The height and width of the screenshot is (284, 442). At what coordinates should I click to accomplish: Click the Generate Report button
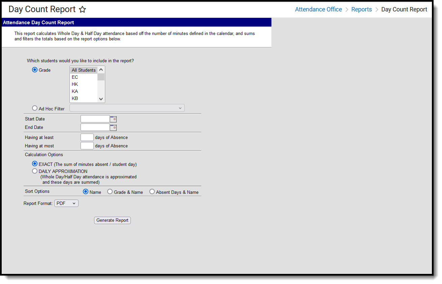click(112, 220)
